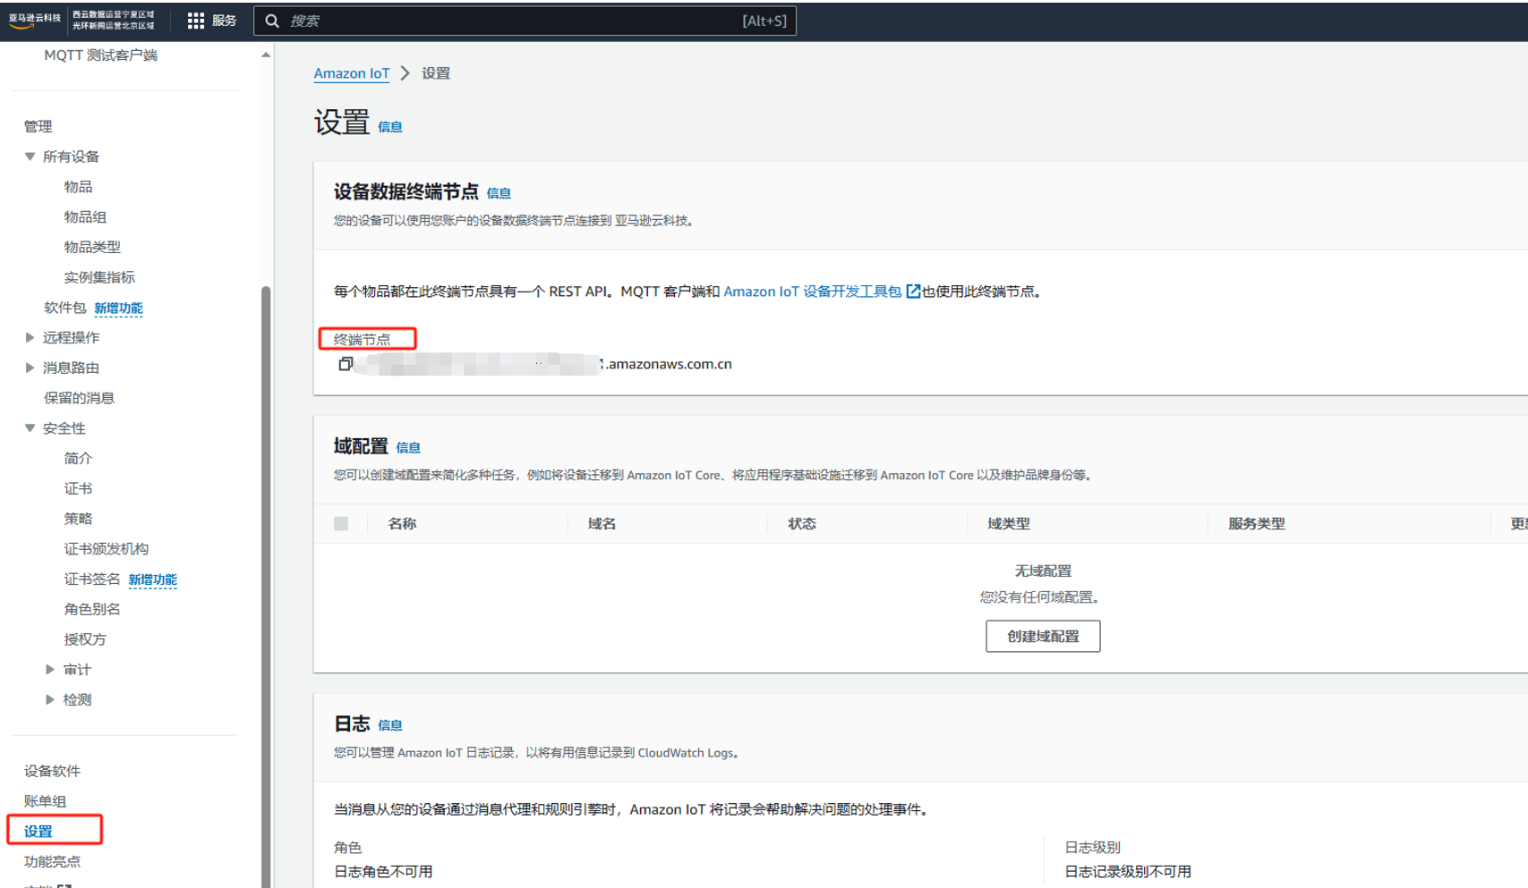This screenshot has height=888, width=1528.
Task: Select 设置 in sidebar
Action: 38,832
